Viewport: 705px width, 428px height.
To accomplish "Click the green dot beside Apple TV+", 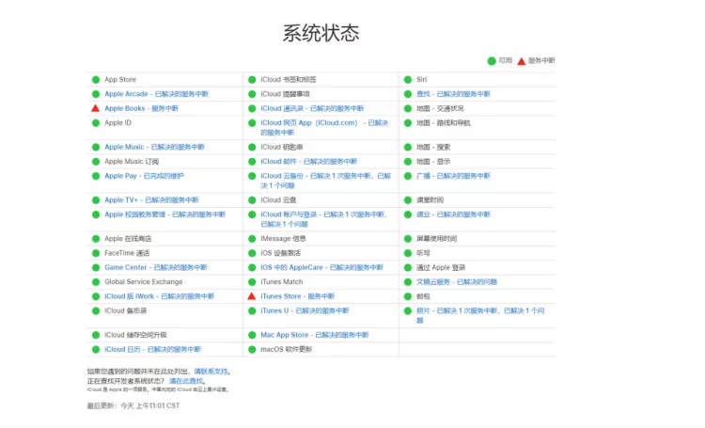I will tap(96, 200).
